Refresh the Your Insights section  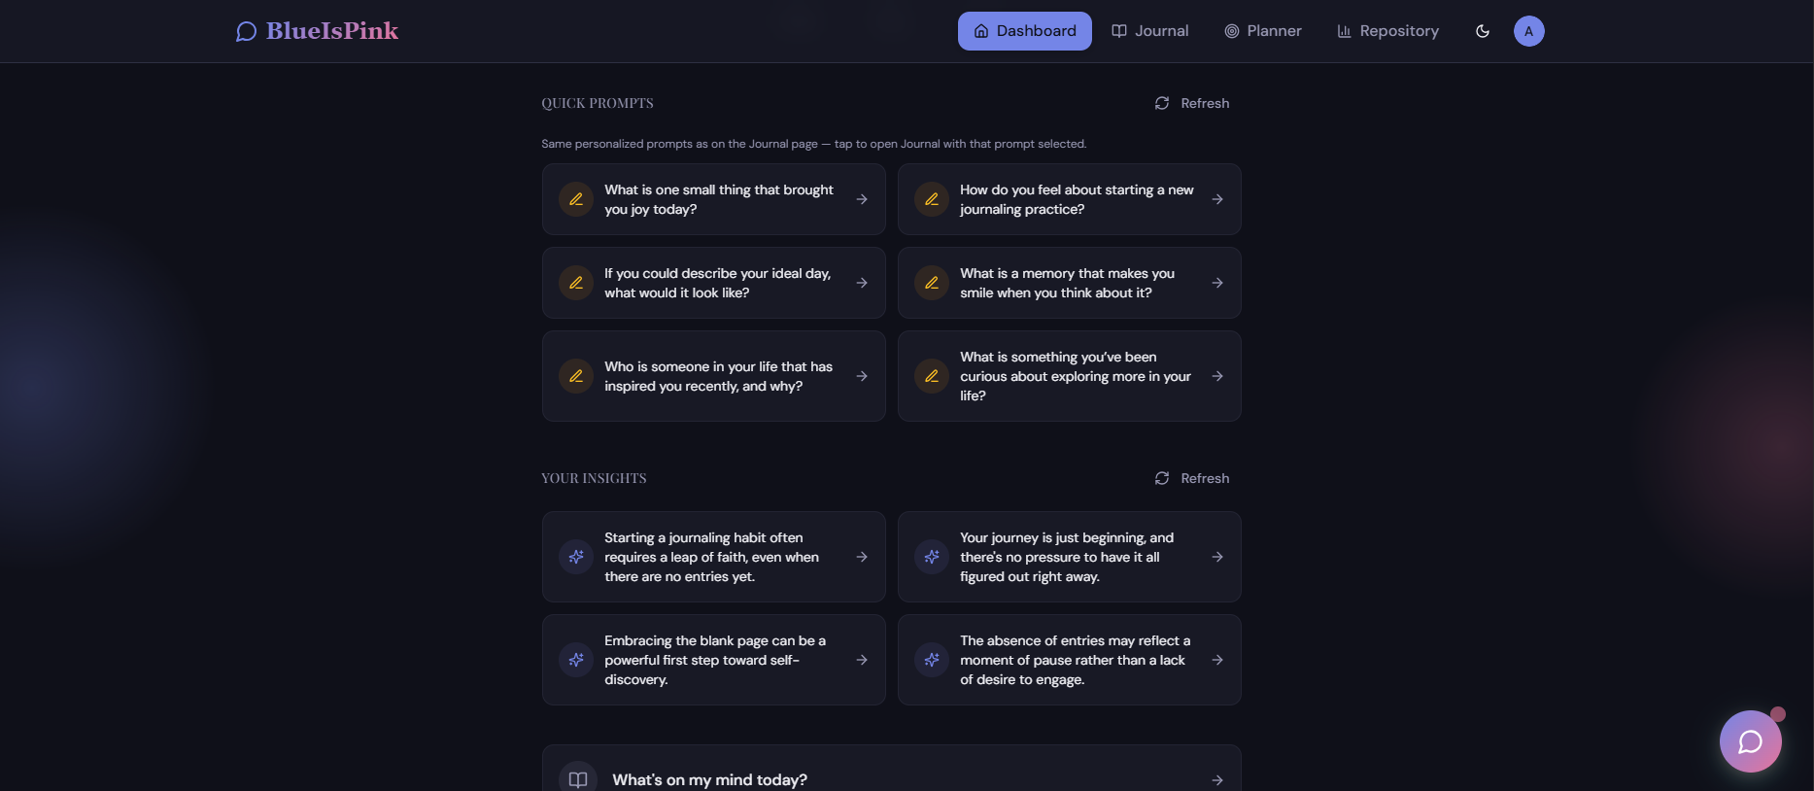pyautogui.click(x=1192, y=478)
